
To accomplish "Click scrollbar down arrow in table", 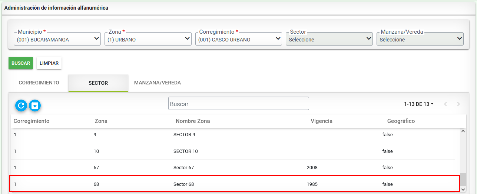I will tap(463, 189).
